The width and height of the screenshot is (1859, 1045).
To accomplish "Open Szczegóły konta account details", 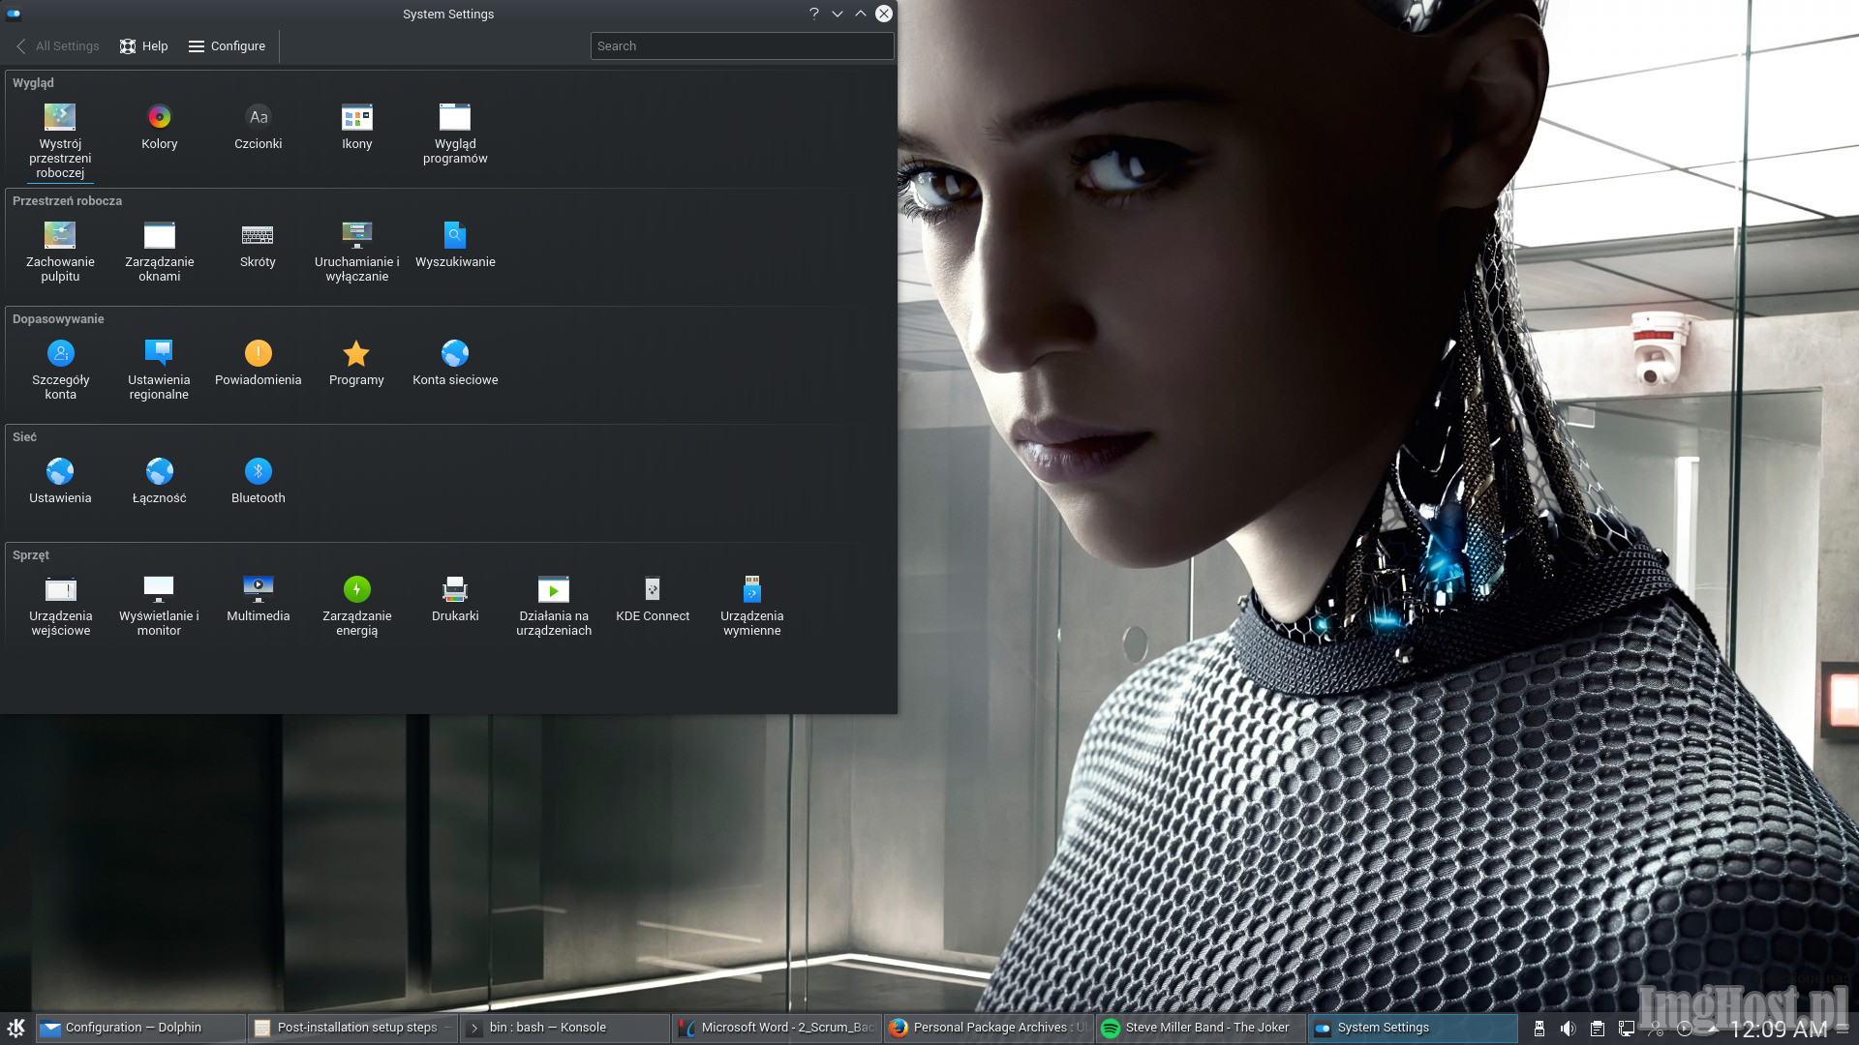I will (x=60, y=370).
